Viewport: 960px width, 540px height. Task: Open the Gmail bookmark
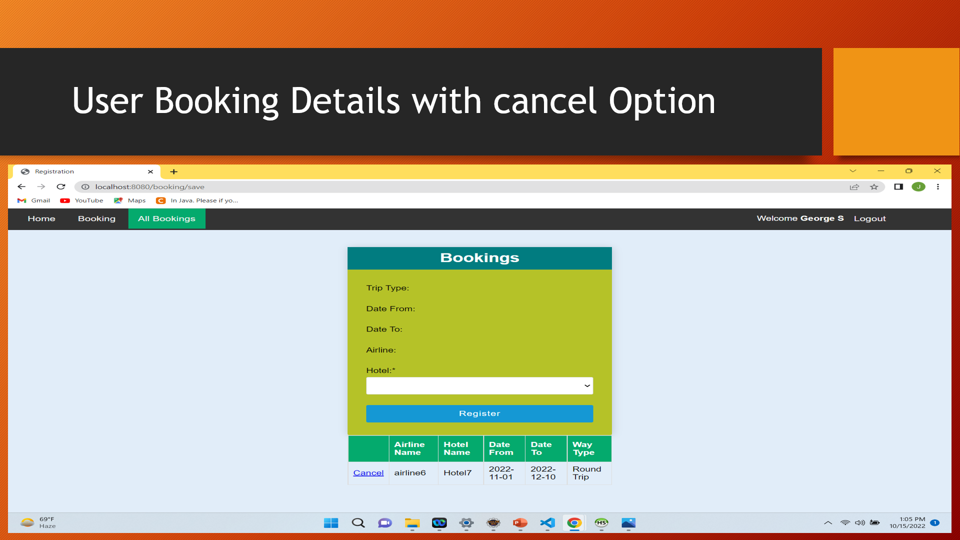tap(34, 200)
